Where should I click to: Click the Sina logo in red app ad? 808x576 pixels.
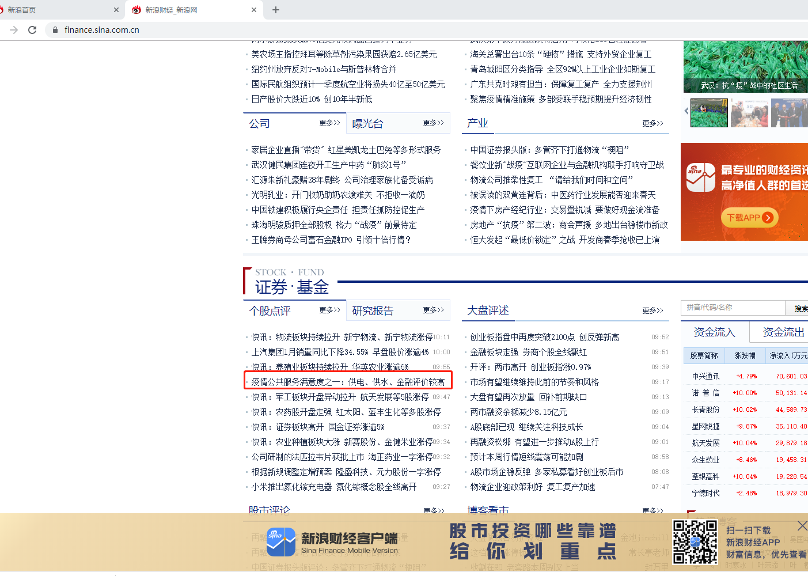point(700,177)
